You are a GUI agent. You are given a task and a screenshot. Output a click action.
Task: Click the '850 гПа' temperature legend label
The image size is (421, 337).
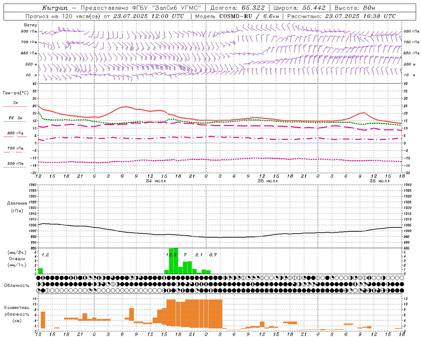pyautogui.click(x=15, y=133)
